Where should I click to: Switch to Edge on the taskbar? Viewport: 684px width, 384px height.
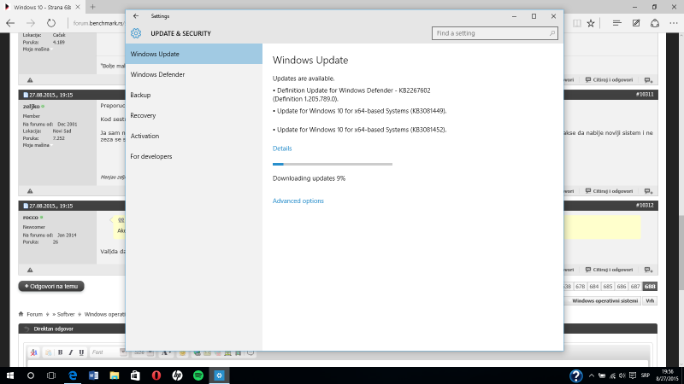[x=73, y=375]
